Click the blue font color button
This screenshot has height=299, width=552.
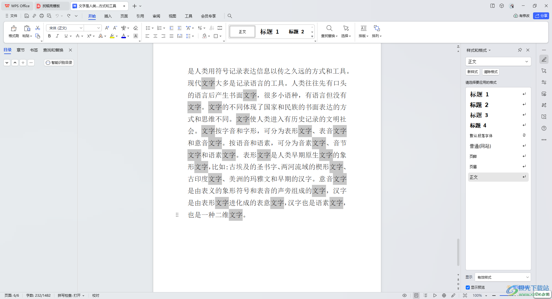(x=124, y=36)
